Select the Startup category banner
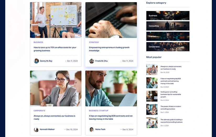The height and width of the screenshot is (137, 216). tap(168, 36)
